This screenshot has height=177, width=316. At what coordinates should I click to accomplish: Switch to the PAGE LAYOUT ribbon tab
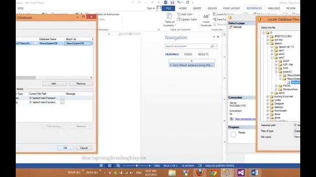[x=232, y=8]
